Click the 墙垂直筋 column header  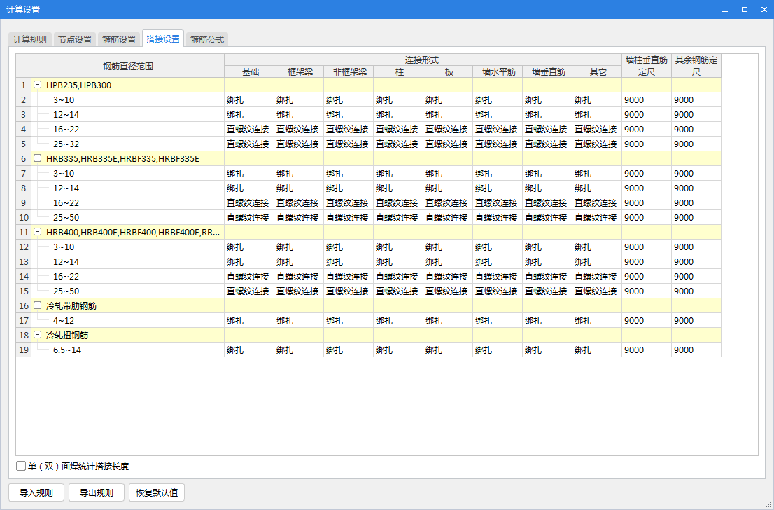coord(547,71)
